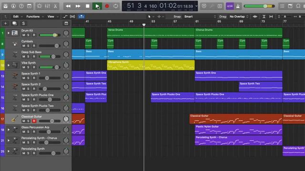This screenshot has height=171, width=305.
Task: Open the Note Pads
Action: [290, 6]
